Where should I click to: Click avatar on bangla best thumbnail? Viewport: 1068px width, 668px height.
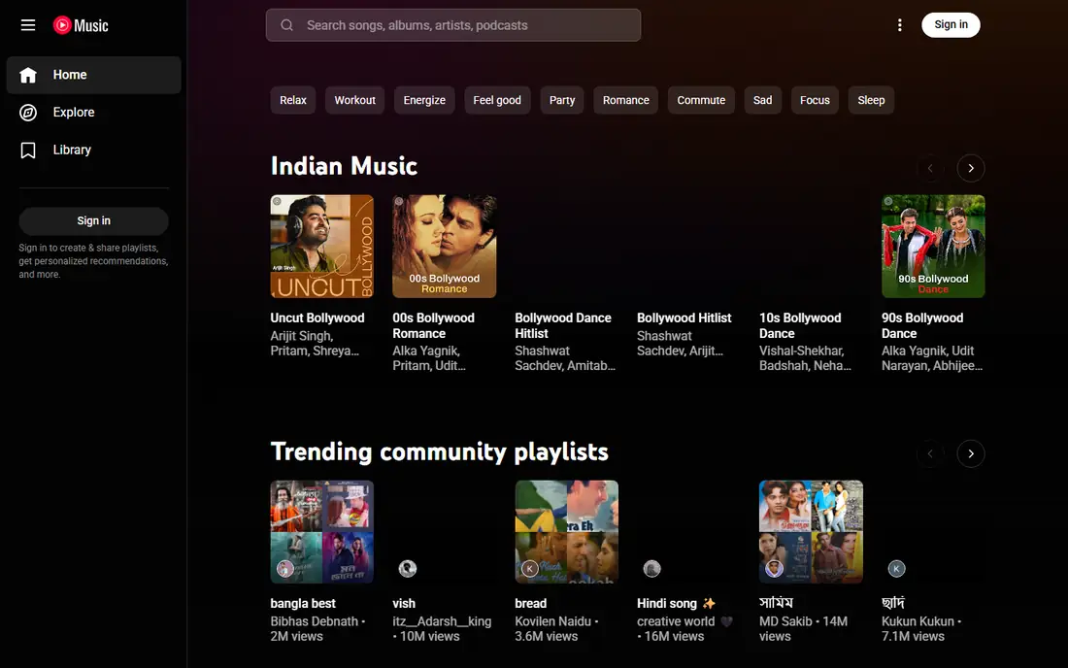point(285,568)
